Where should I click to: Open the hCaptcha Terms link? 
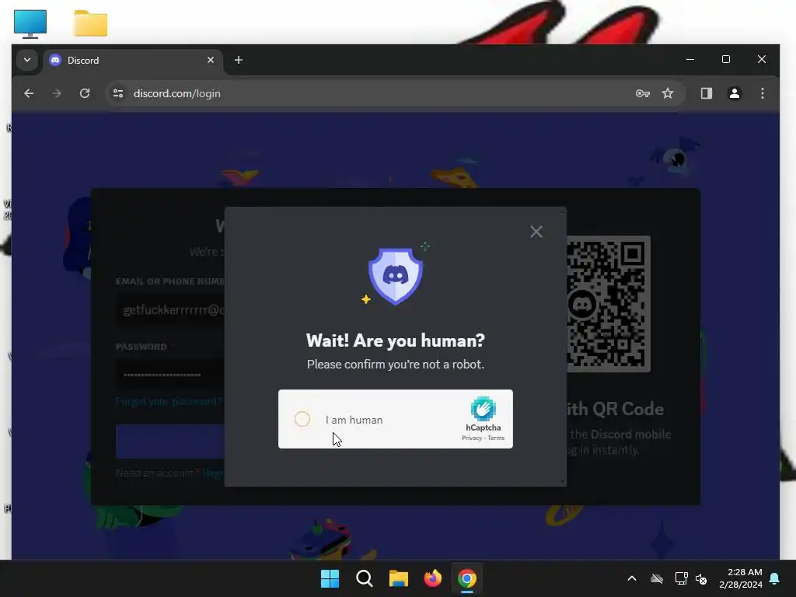click(x=496, y=438)
